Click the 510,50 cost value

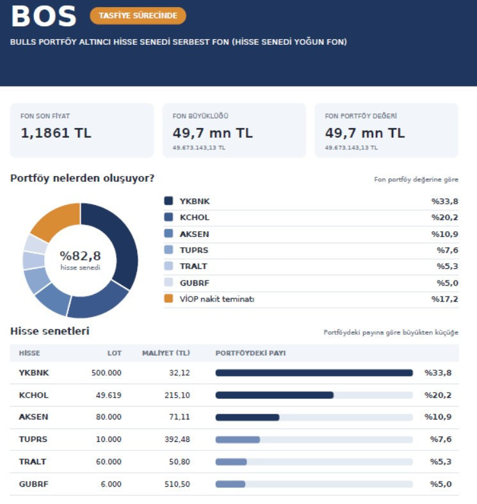(x=177, y=484)
